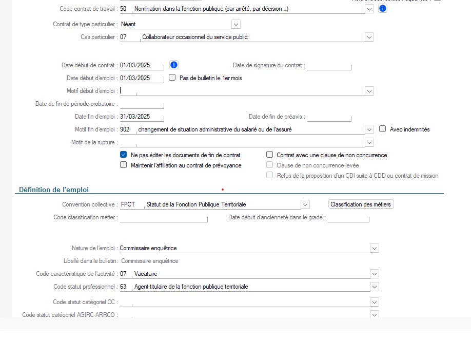Click Agent titulaire de la fonction publique territoriale
Image resolution: width=471 pixels, height=339 pixels.
click(191, 287)
